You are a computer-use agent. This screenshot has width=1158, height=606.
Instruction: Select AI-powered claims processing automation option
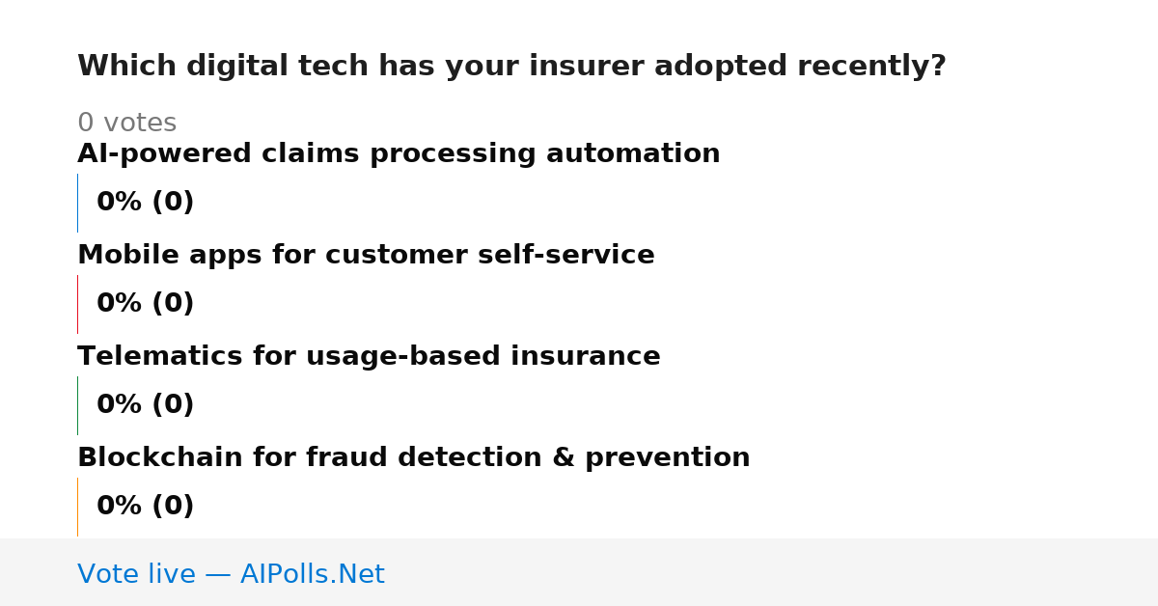coord(399,154)
